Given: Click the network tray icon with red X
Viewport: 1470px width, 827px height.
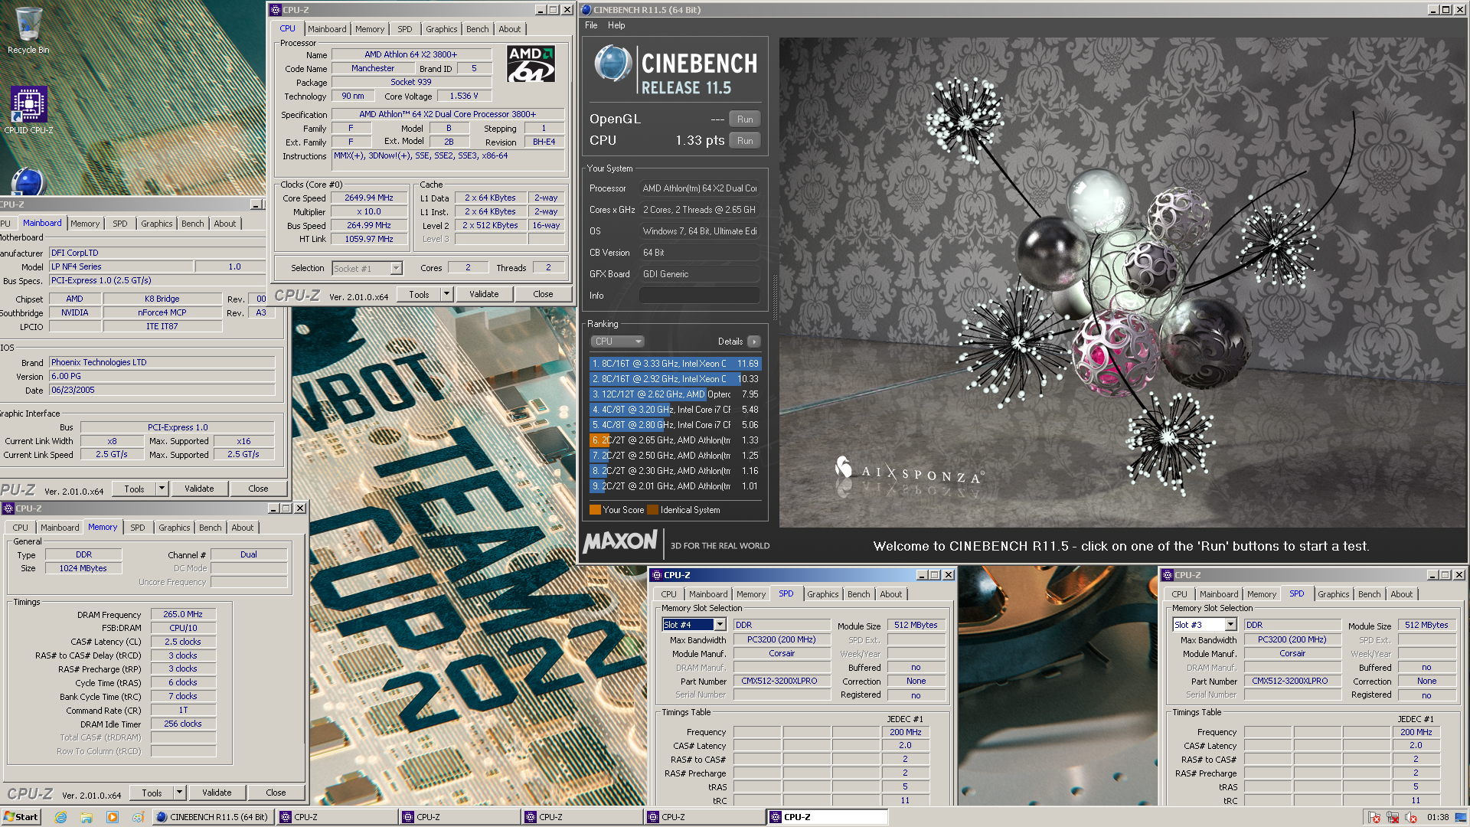Looking at the screenshot, I should click(x=1393, y=817).
